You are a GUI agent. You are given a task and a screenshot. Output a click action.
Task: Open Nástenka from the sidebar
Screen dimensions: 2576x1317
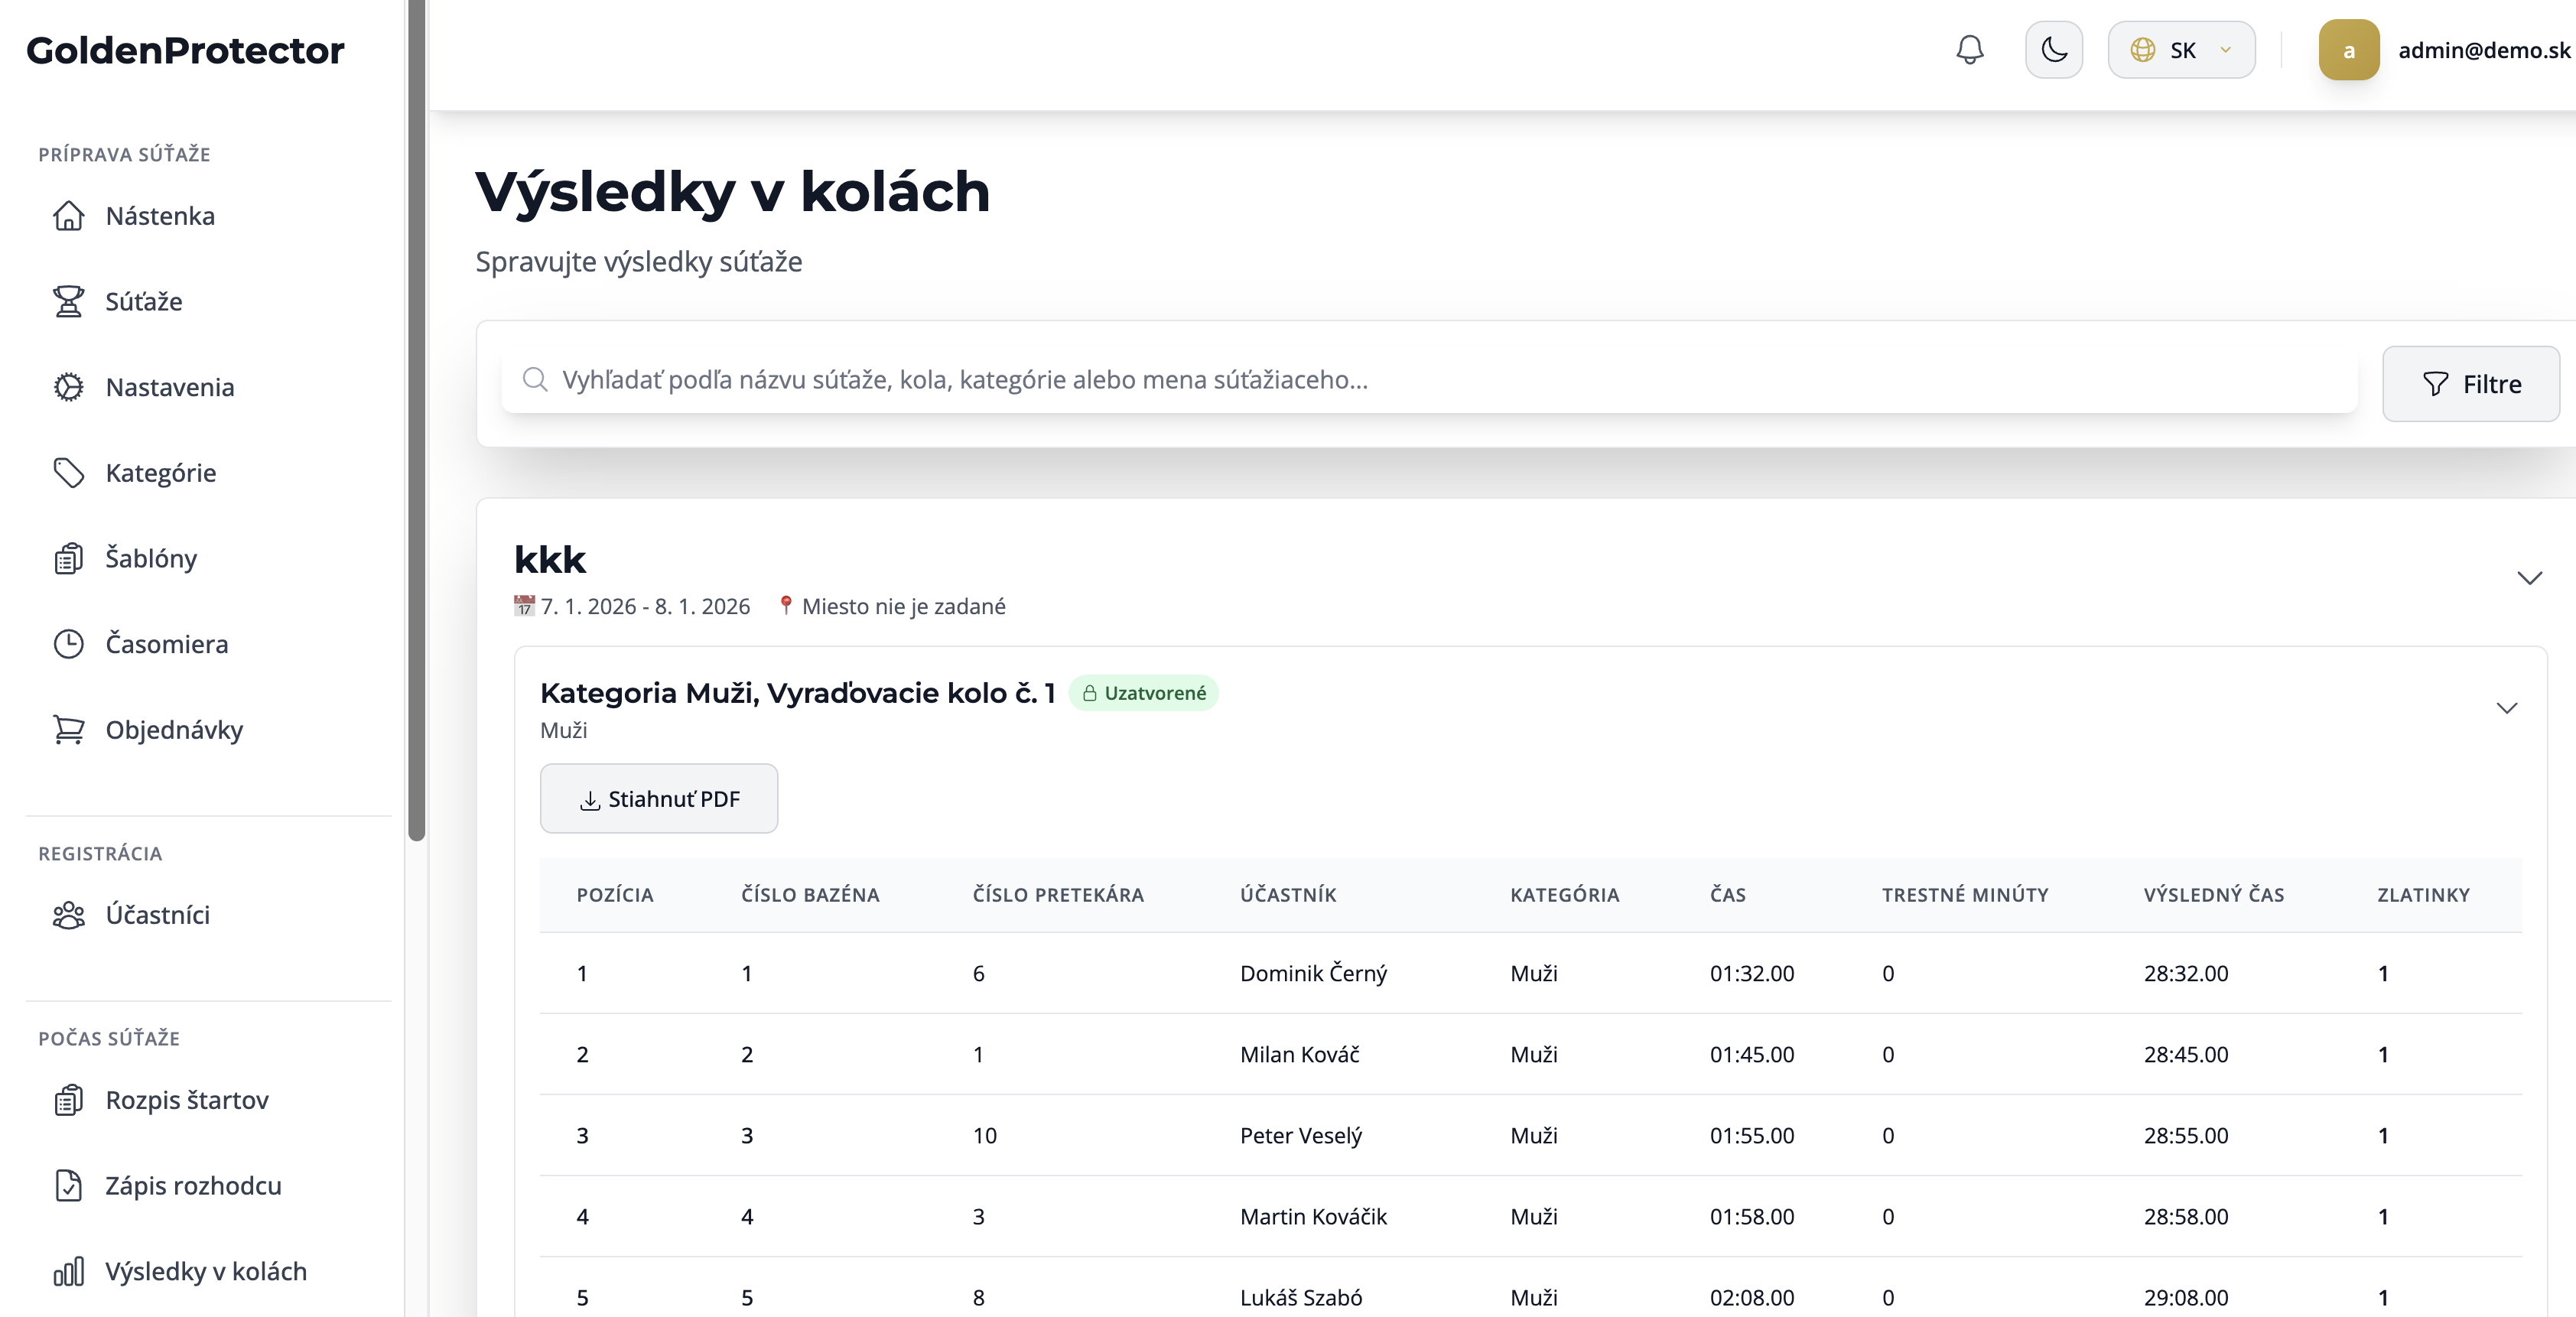pyautogui.click(x=160, y=216)
